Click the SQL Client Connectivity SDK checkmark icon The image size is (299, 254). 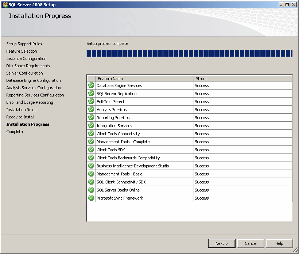91,182
